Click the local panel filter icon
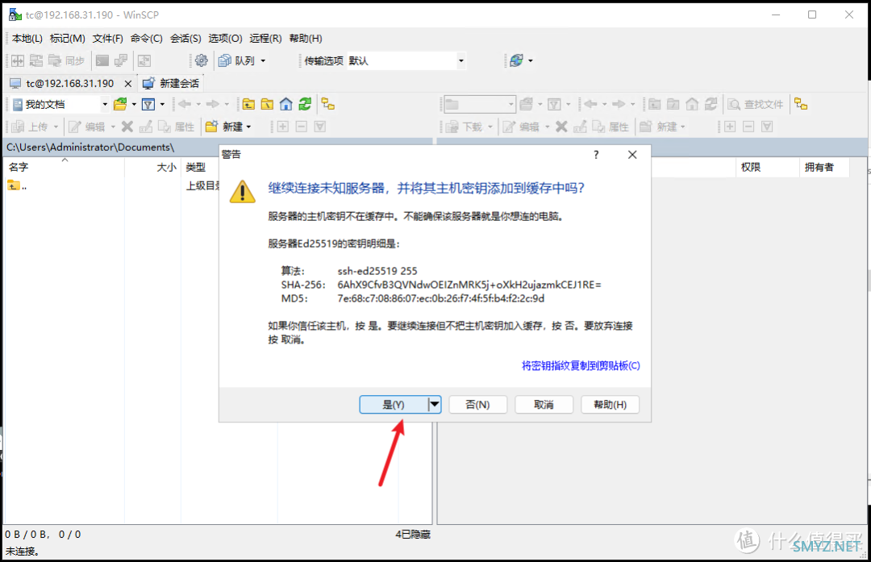871x562 pixels. point(148,104)
